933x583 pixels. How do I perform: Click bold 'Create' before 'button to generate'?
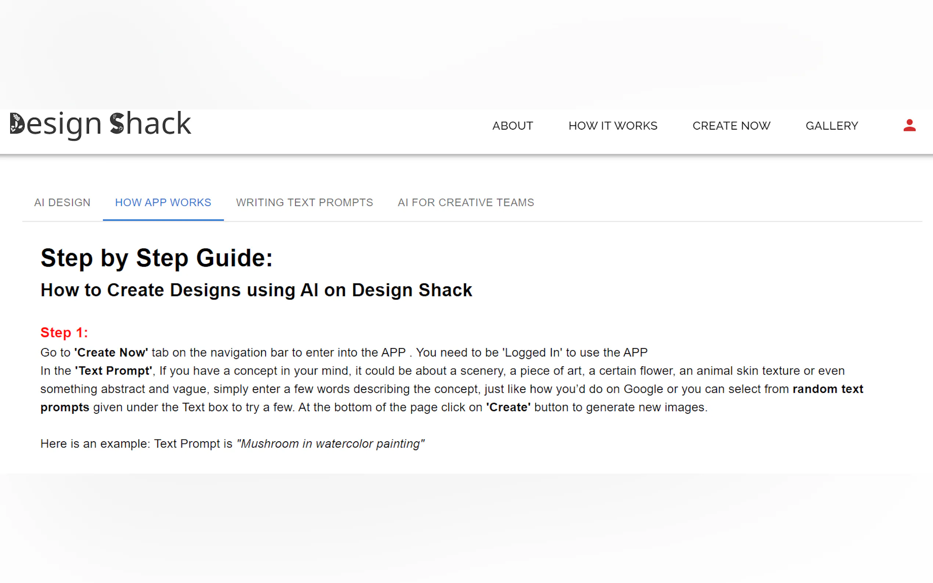[x=508, y=407]
